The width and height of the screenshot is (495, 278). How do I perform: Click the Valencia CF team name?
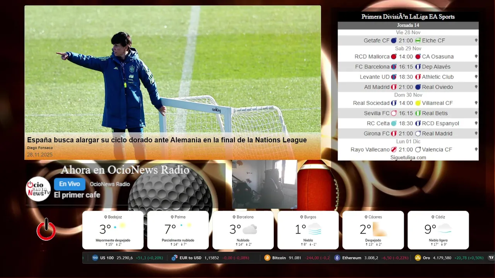[437, 149]
